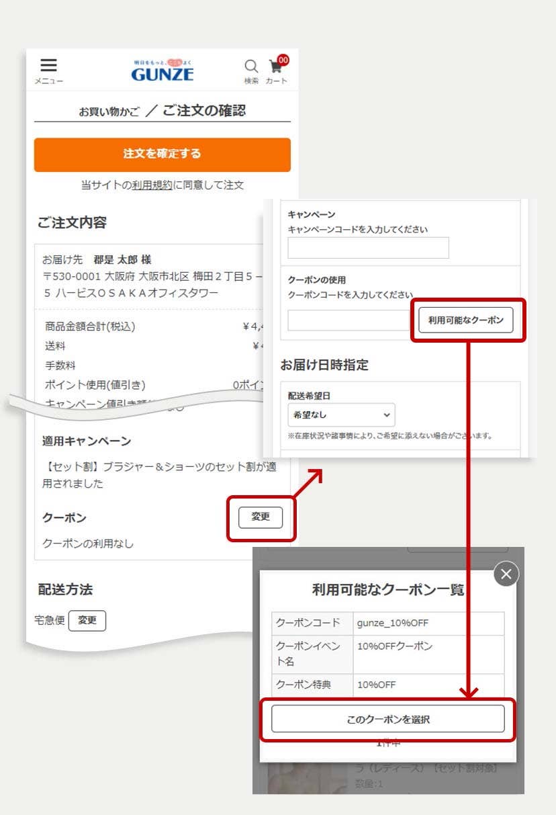Open the 利用可能なクーポン button
Viewport: 556px width, 815px height.
[468, 320]
